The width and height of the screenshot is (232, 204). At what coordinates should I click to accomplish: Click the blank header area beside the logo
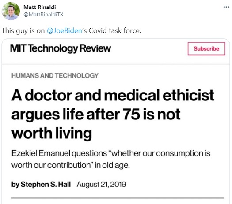pos(149,48)
